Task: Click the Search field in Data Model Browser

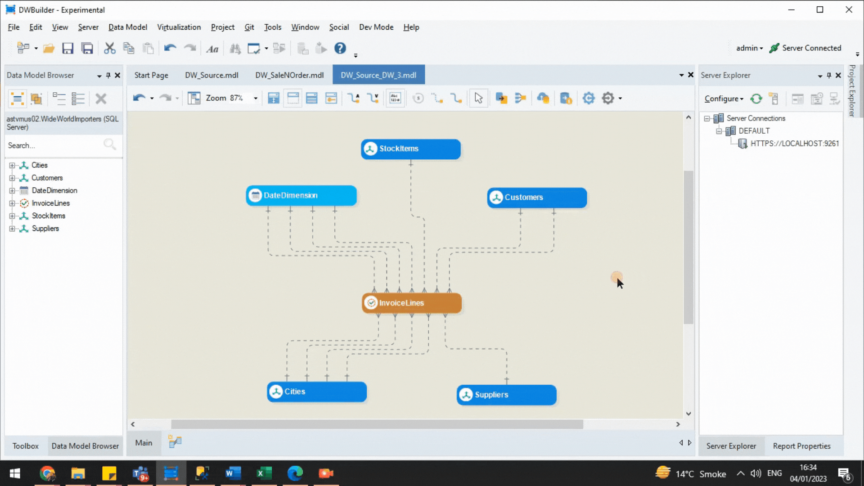Action: (x=54, y=145)
